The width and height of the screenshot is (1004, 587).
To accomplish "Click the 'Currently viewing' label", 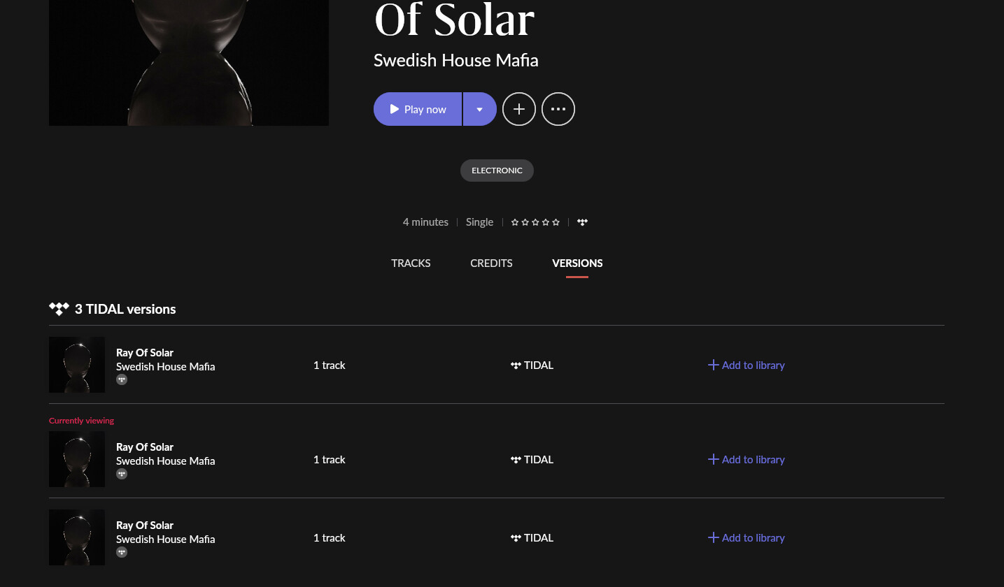I will (x=81, y=421).
